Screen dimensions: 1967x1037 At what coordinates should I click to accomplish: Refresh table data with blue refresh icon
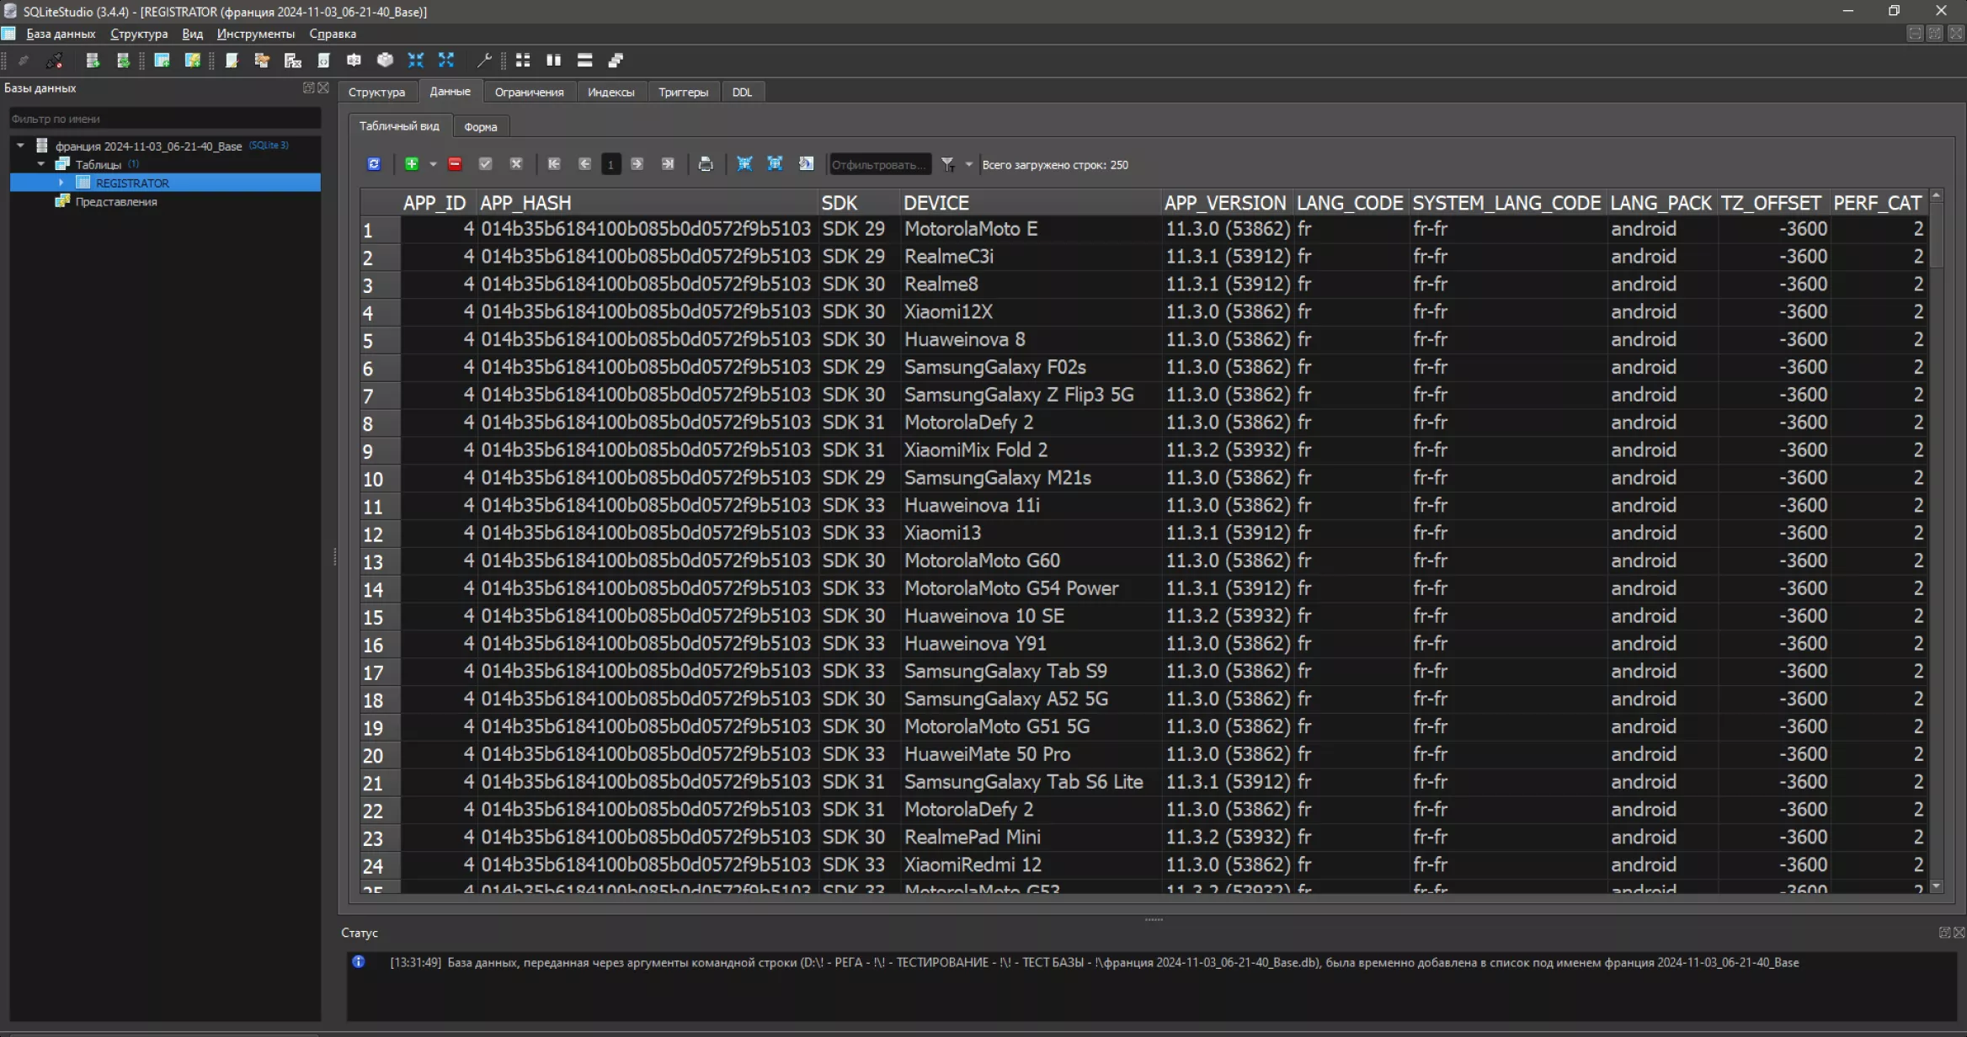coord(374,164)
